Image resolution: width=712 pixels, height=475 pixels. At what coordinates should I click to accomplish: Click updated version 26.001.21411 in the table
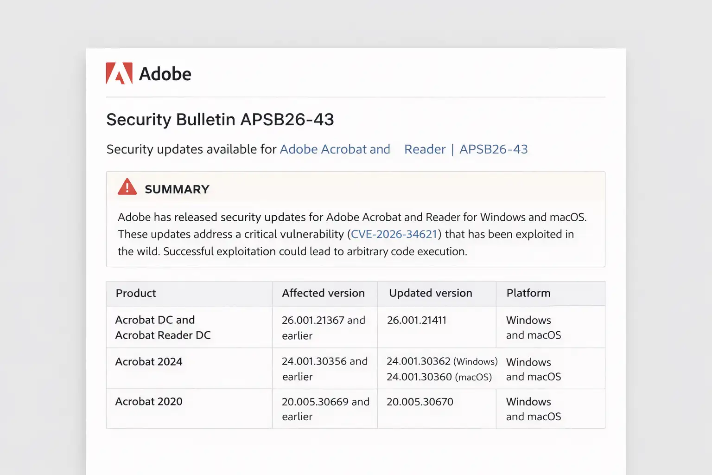(x=417, y=320)
